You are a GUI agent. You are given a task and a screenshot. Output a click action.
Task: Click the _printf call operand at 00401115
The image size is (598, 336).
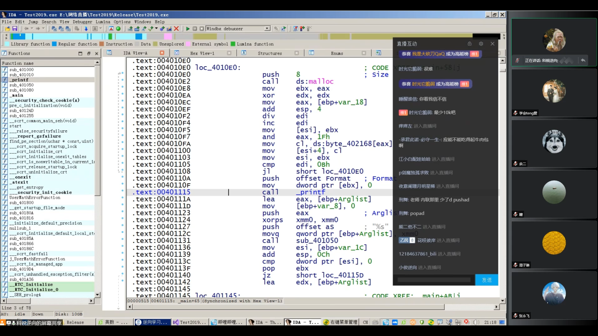pyautogui.click(x=311, y=192)
